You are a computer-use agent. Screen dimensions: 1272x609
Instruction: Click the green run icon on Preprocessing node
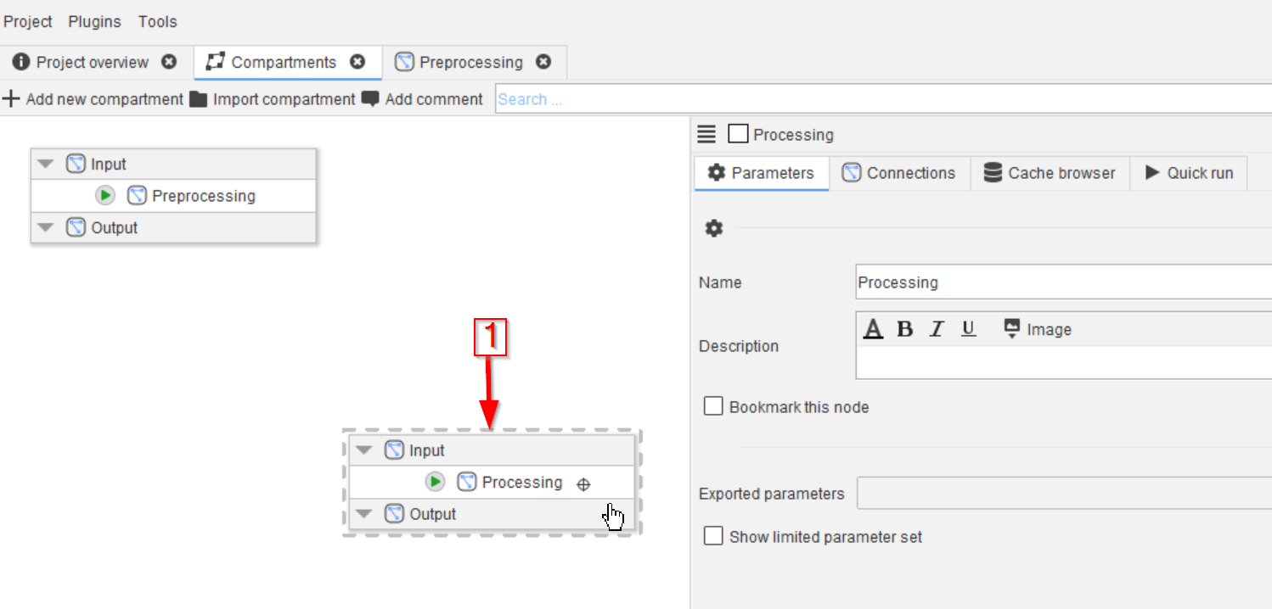[105, 196]
